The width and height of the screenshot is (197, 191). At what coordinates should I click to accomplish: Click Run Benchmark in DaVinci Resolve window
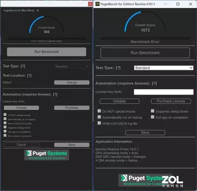[145, 53]
